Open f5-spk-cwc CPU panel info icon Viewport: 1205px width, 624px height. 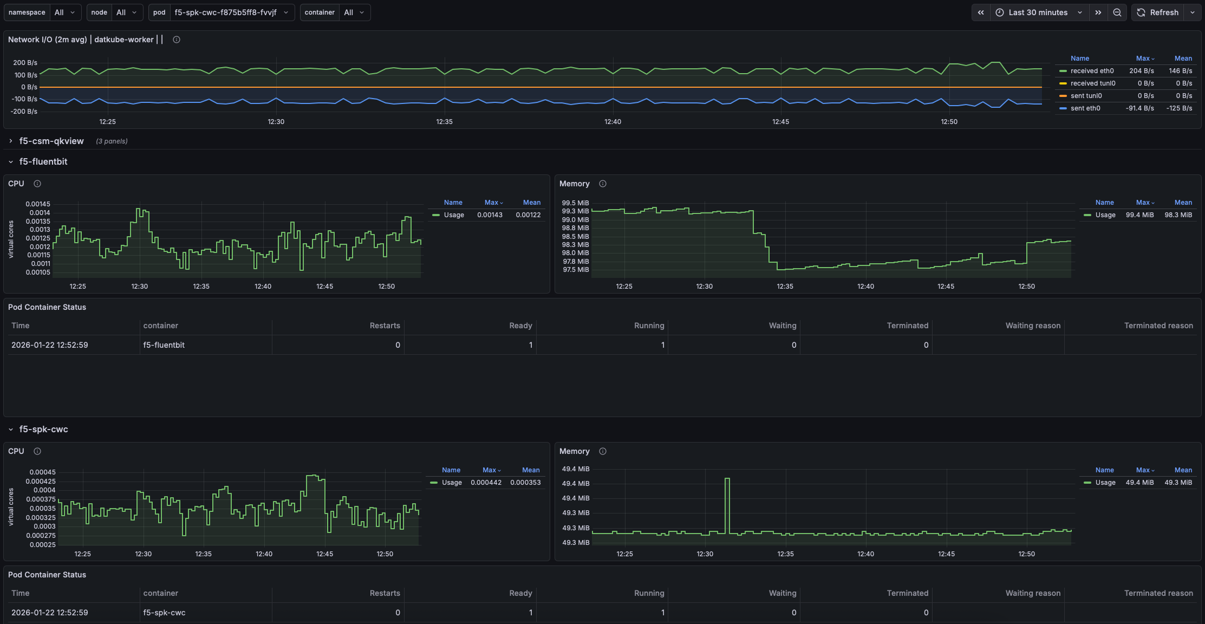tap(37, 451)
